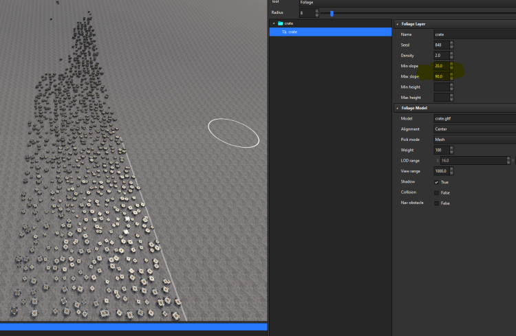
Task: Click the Density stepper arrows
Action: (452, 55)
